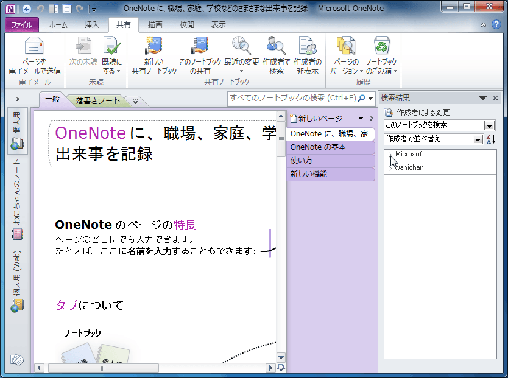Switch to the 挿入 ribbon tab
This screenshot has width=508, height=378.
click(92, 25)
